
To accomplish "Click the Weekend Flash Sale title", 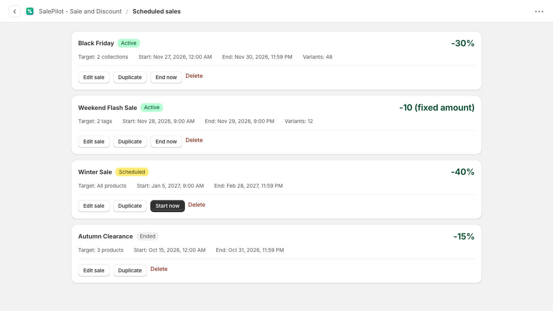I will [108, 108].
